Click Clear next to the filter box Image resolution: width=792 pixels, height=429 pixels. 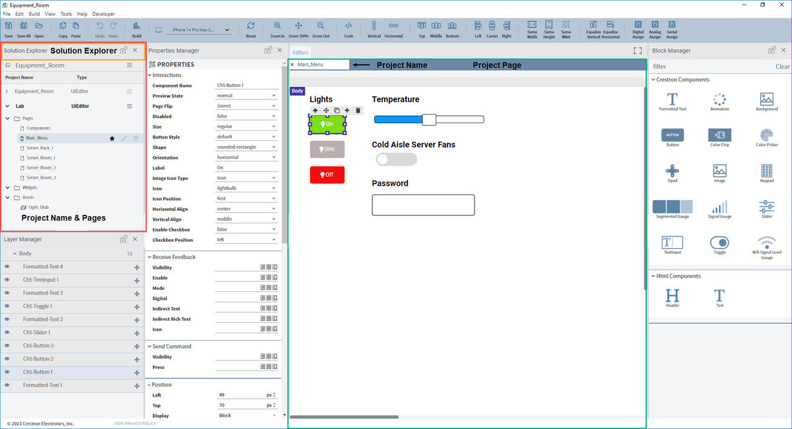[x=782, y=67]
